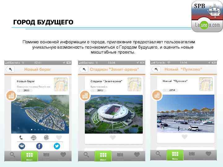Click year 2015 on Зенит-арена card
The image size is (223, 167).
pos(100,90)
